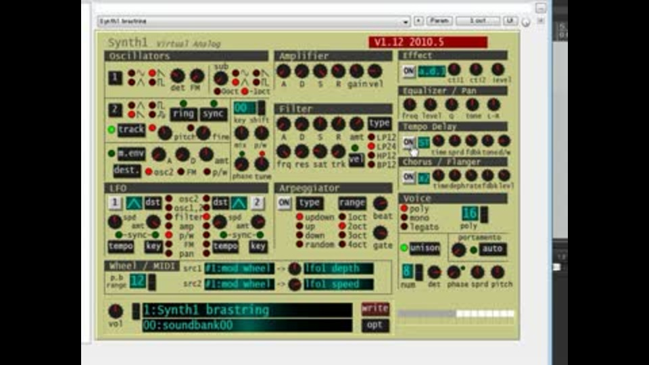The width and height of the screenshot is (649, 365).
Task: Open the Synth1 brastring preset selector
Action: pyautogui.click(x=247, y=310)
